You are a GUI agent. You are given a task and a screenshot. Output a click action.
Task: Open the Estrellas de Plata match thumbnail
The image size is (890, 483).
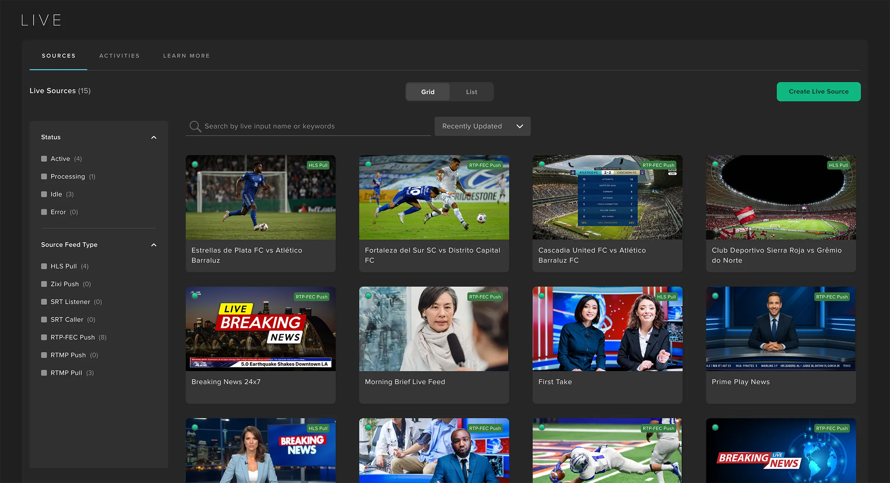click(261, 197)
